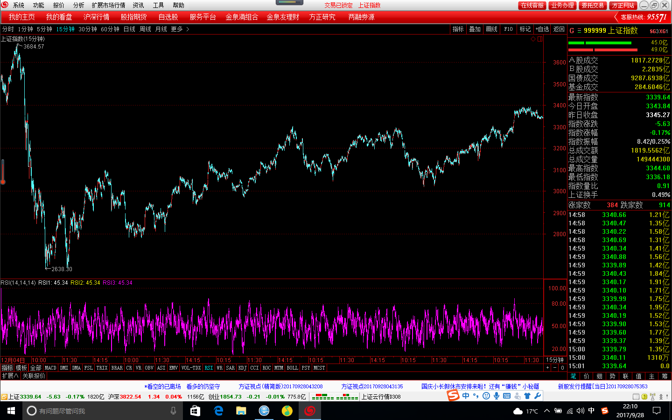672x420 pixels.
Task: Click the red split-panel icon above the chart
Action: (540, 39)
